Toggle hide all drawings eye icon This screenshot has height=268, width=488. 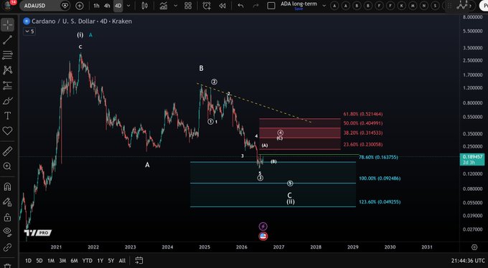7,232
